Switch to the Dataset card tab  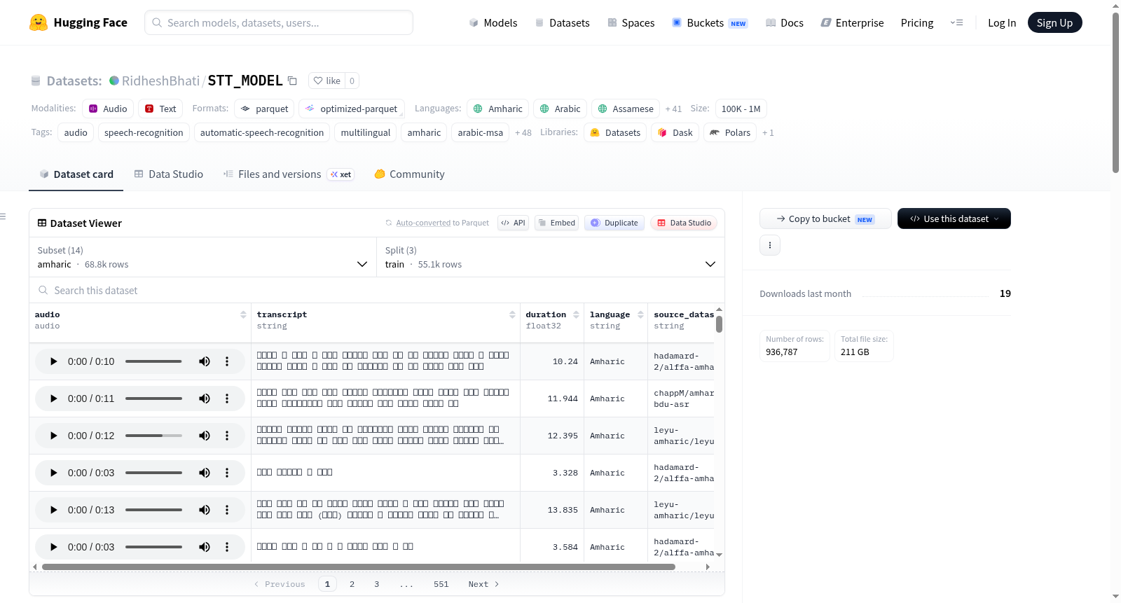click(x=76, y=174)
